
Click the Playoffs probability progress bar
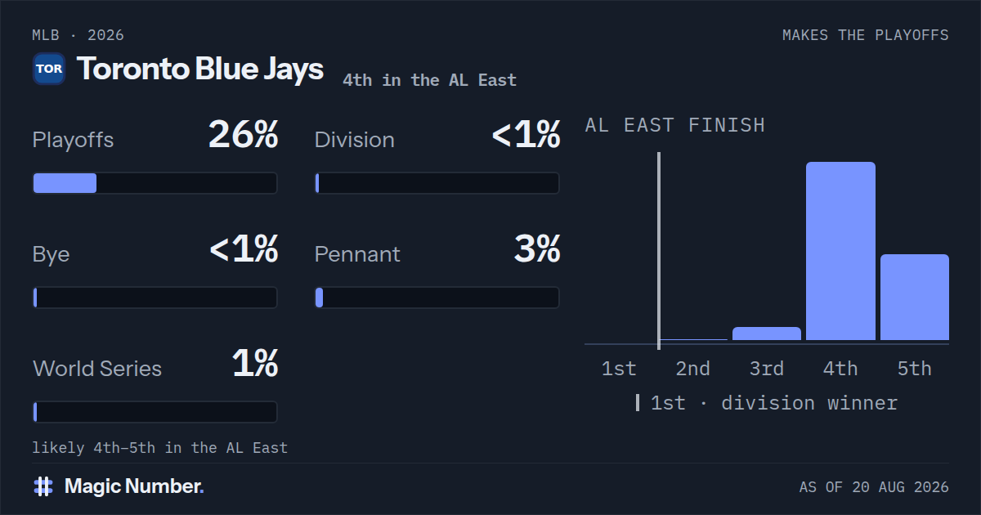point(155,183)
